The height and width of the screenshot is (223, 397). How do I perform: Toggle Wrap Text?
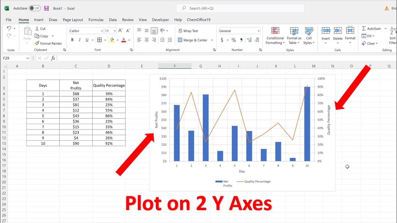[x=188, y=31]
